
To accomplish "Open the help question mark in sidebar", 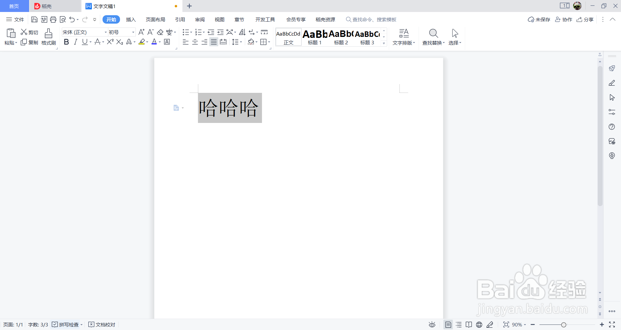I will pos(612,126).
